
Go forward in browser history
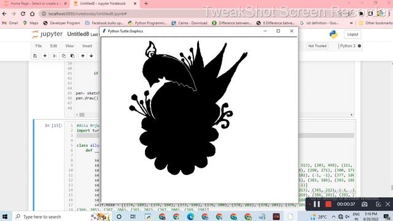tap(14, 14)
